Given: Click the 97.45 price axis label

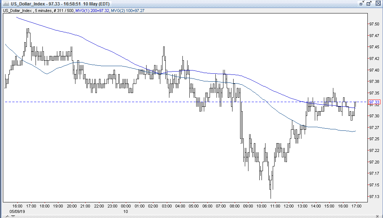Looking at the screenshot, I should pyautogui.click(x=374, y=47).
